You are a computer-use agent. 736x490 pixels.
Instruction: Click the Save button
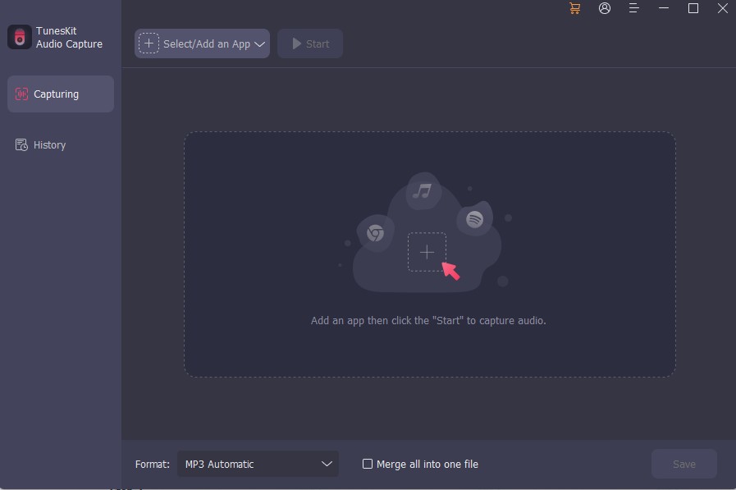click(684, 464)
